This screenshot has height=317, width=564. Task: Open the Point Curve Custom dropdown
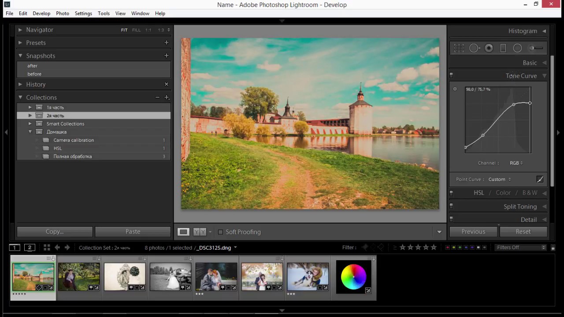500,179
